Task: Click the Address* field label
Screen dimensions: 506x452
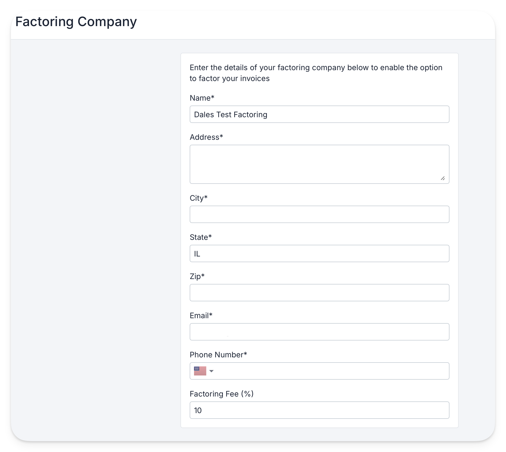Action: [206, 137]
